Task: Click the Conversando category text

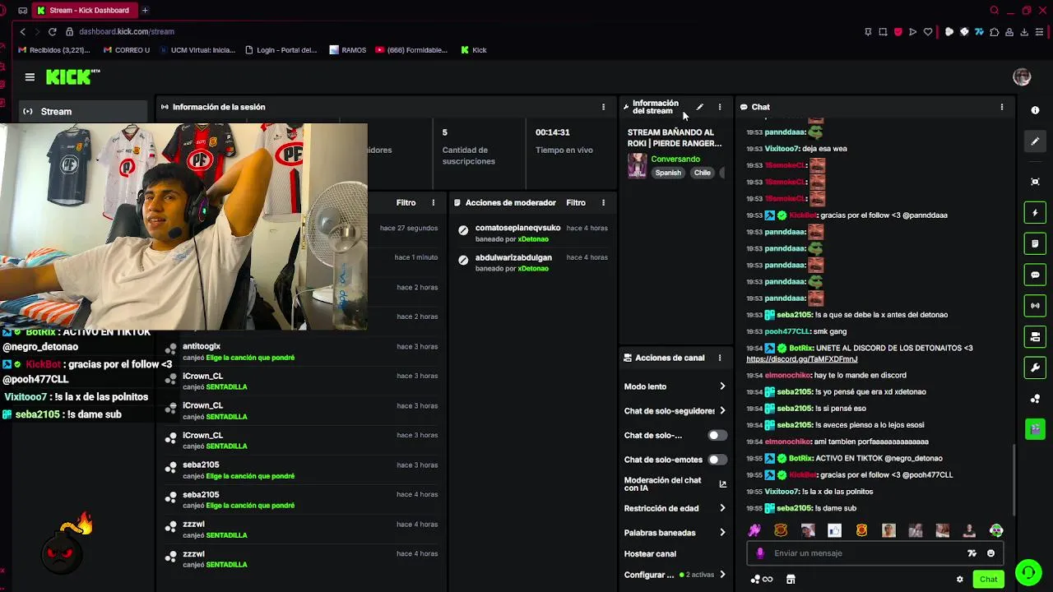Action: click(x=675, y=159)
